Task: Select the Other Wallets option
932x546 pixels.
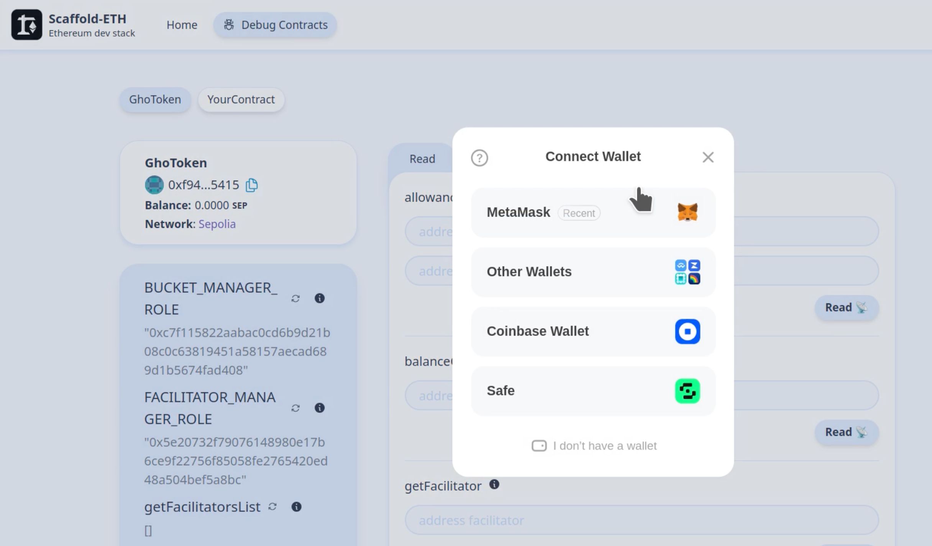Action: [x=593, y=272]
